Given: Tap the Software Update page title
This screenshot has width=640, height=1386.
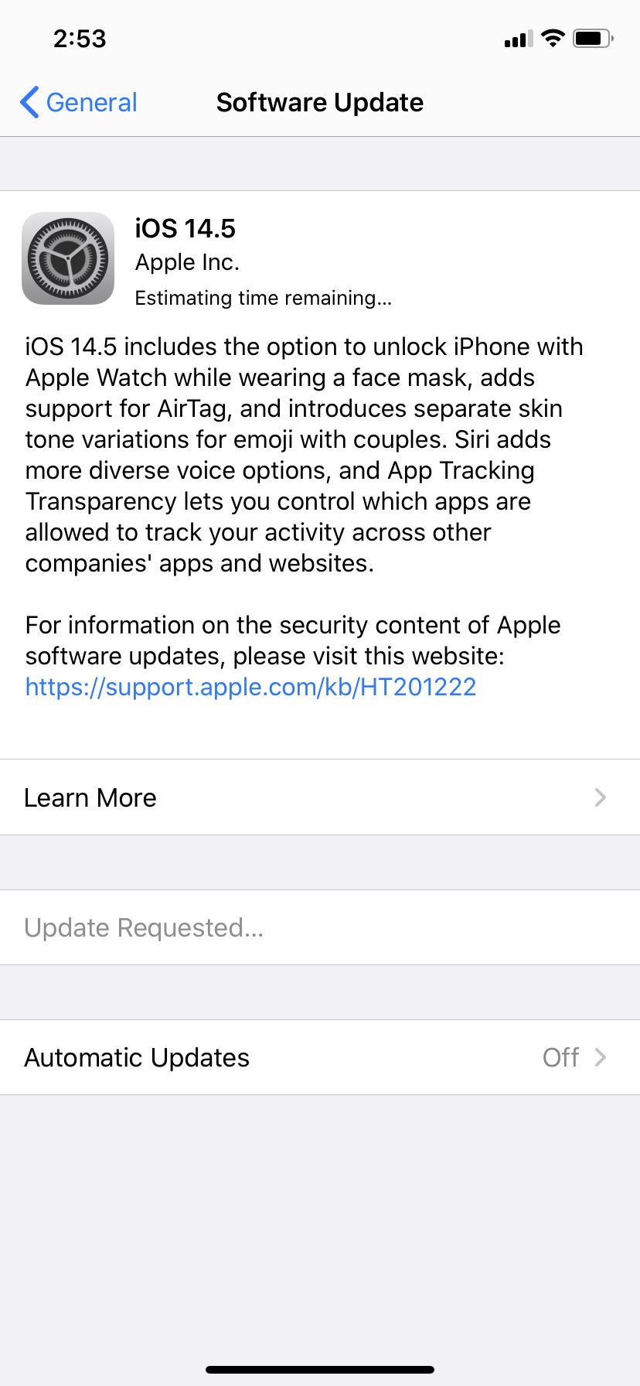Looking at the screenshot, I should tap(320, 102).
